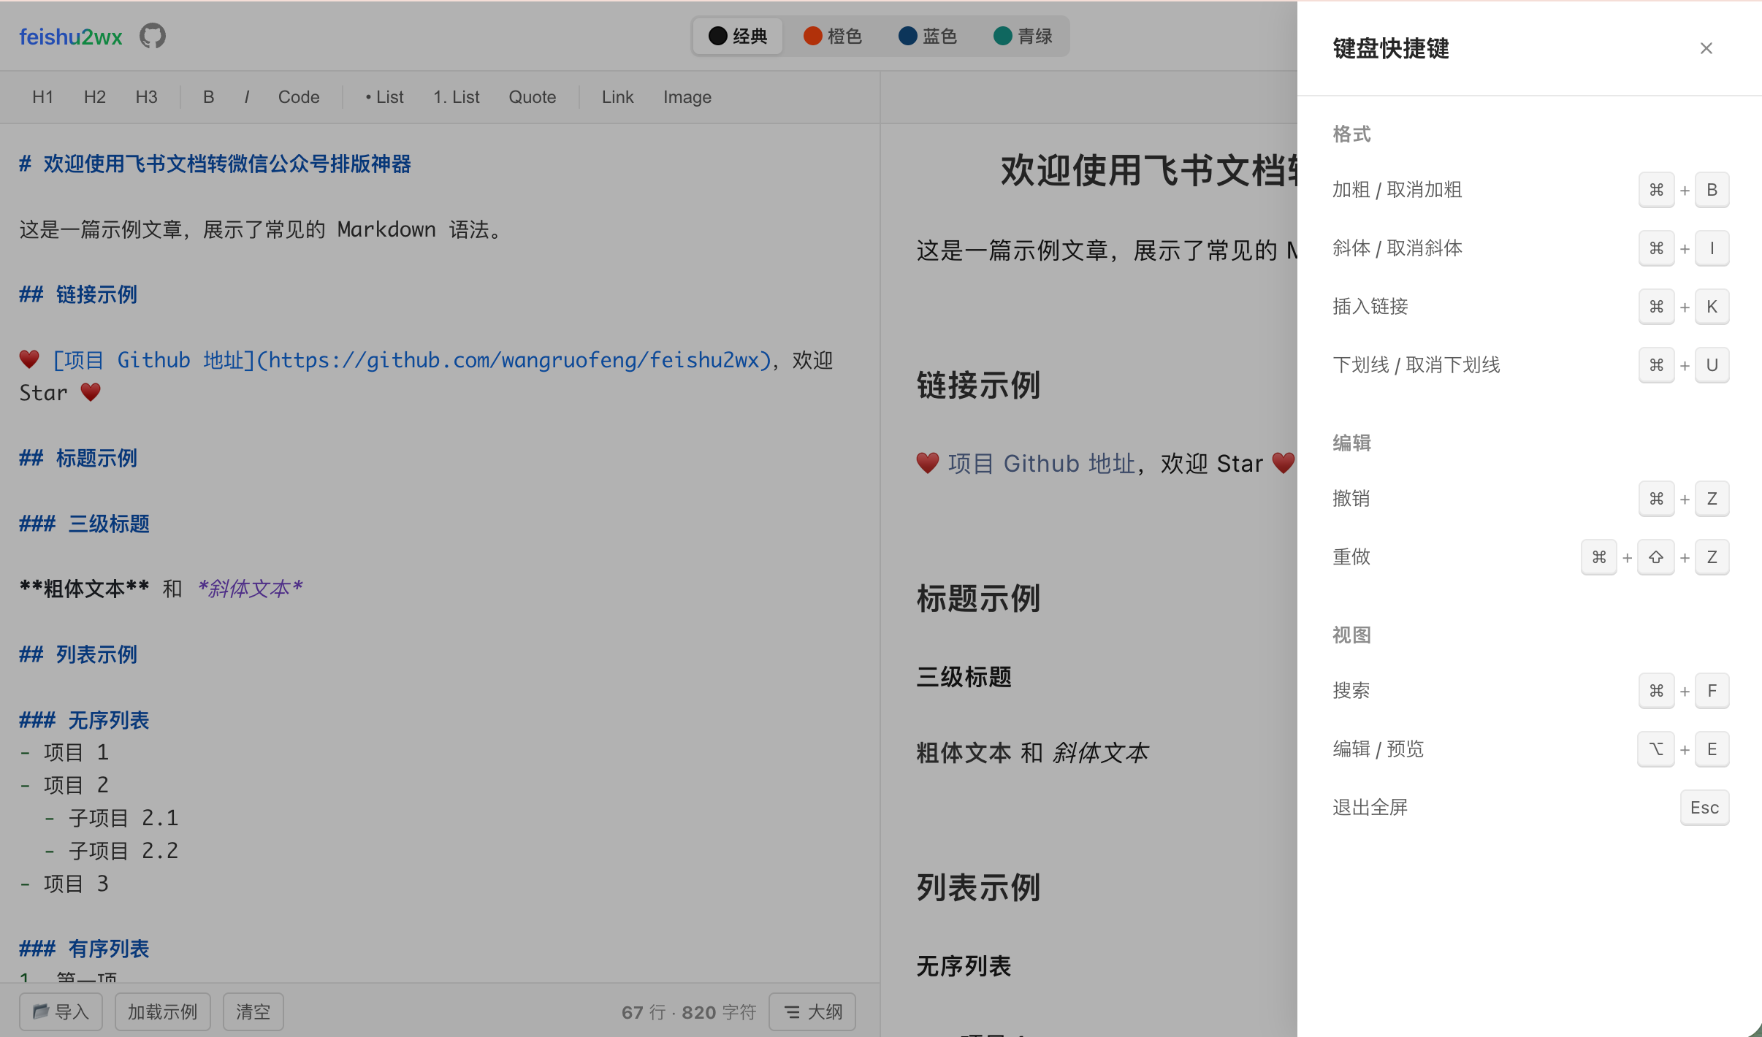Click the 格式 section header

(1351, 134)
